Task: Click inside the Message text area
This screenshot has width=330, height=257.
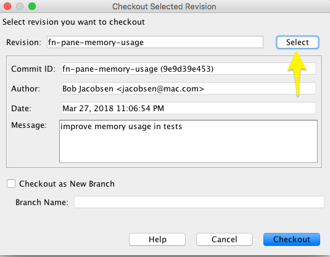Action: [188, 141]
